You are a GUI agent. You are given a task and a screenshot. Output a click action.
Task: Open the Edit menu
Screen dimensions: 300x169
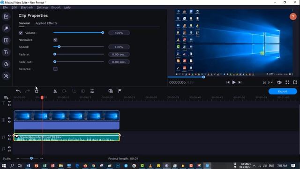pyautogui.click(x=14, y=8)
